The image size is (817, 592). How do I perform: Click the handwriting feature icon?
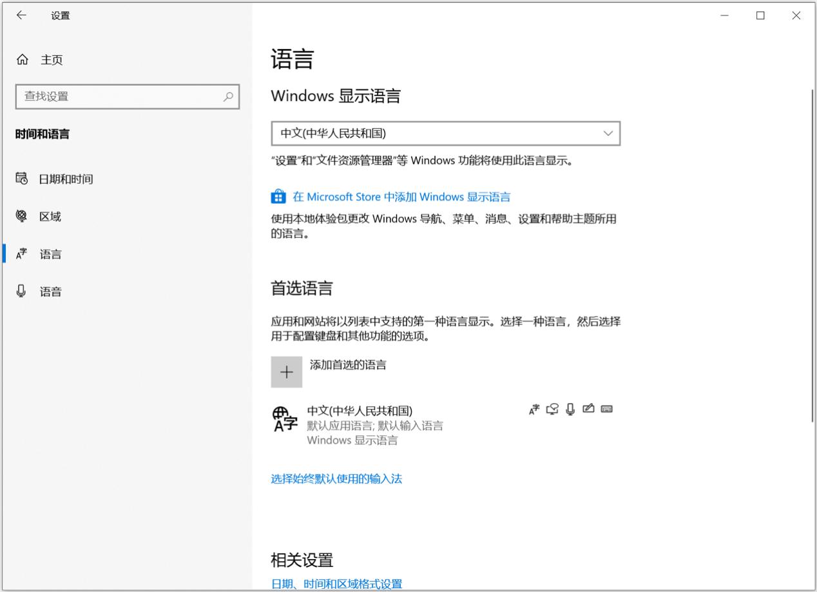(x=588, y=409)
